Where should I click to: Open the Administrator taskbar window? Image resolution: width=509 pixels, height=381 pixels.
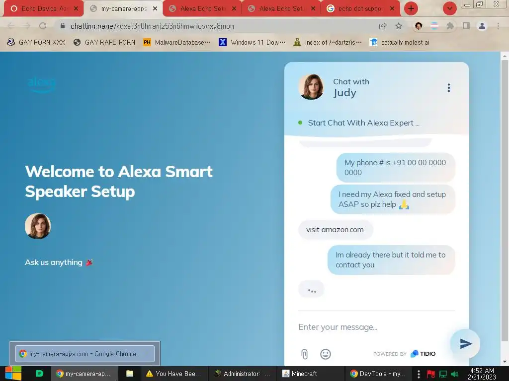point(242,374)
